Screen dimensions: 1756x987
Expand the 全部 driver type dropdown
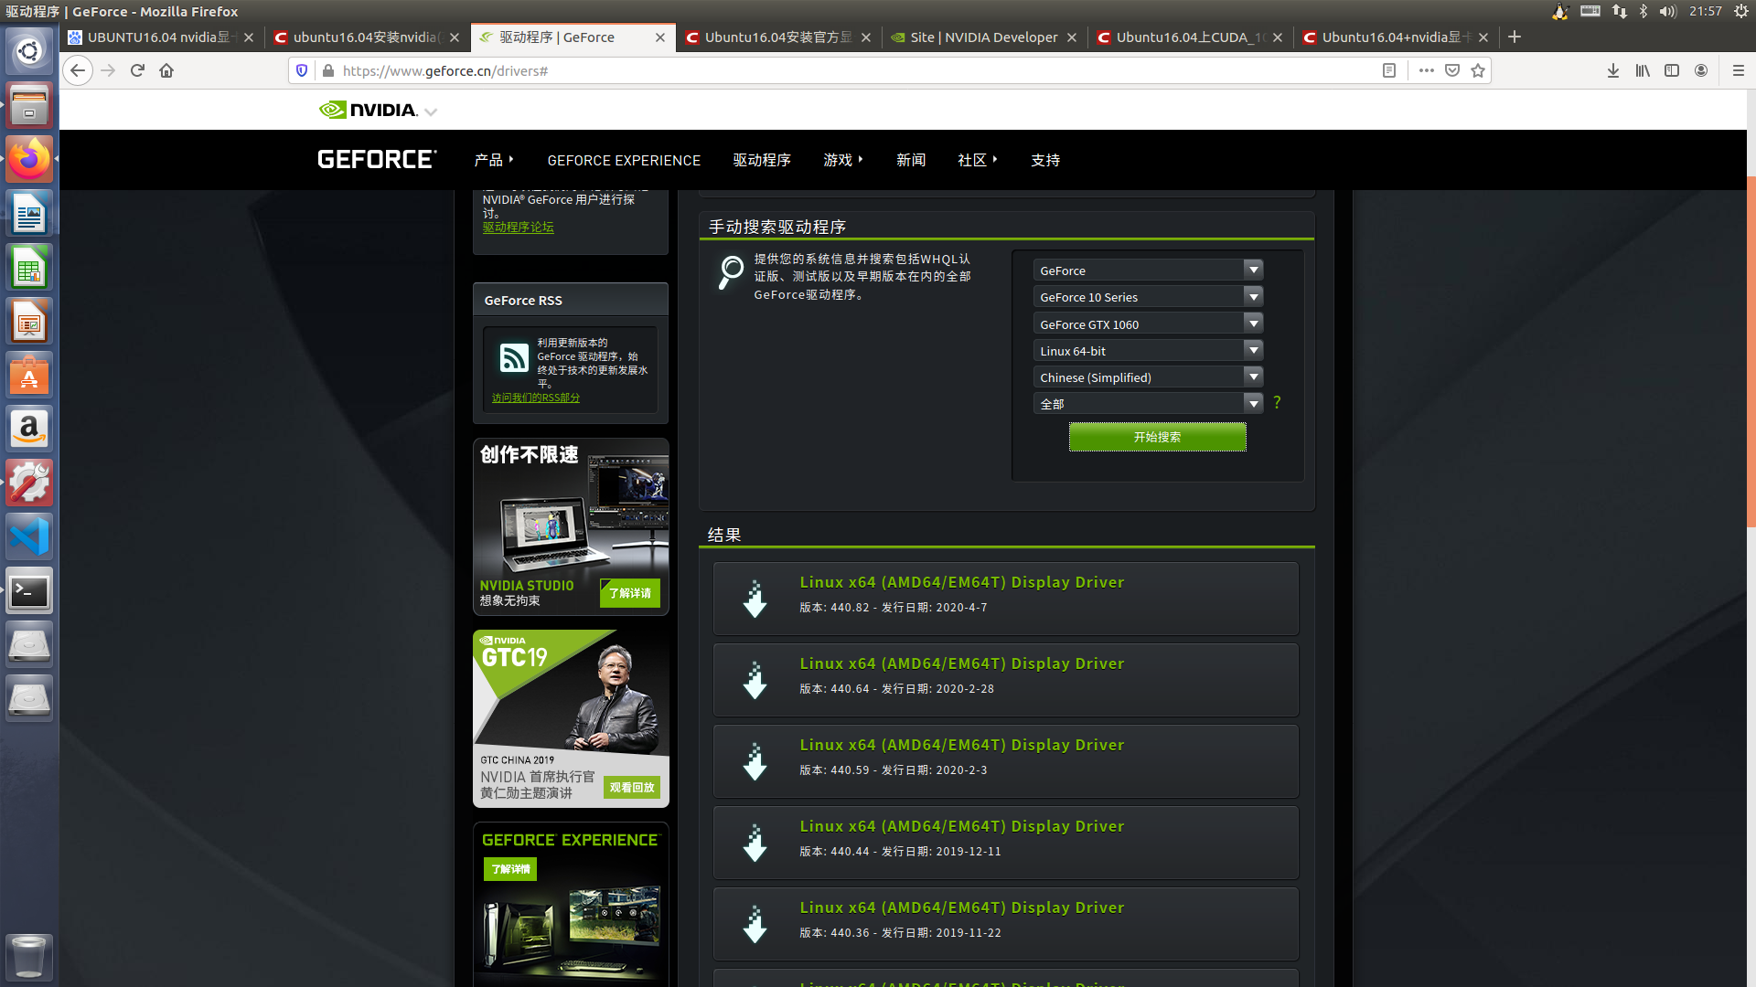(x=1148, y=404)
